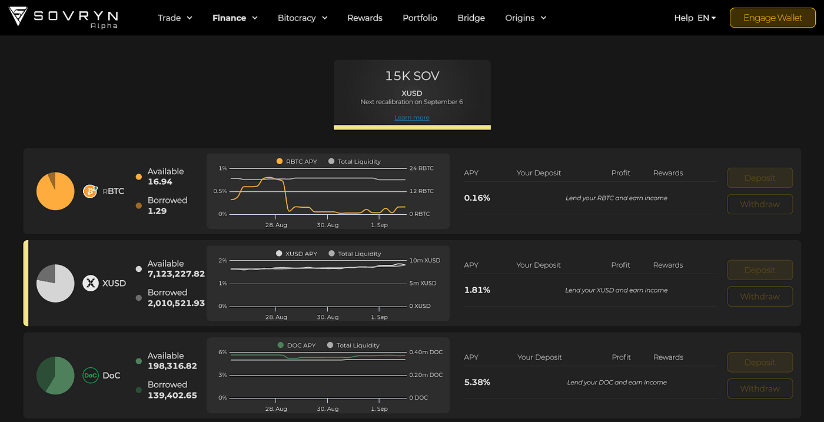
Task: Open the Finance dropdown menu
Action: (x=235, y=18)
